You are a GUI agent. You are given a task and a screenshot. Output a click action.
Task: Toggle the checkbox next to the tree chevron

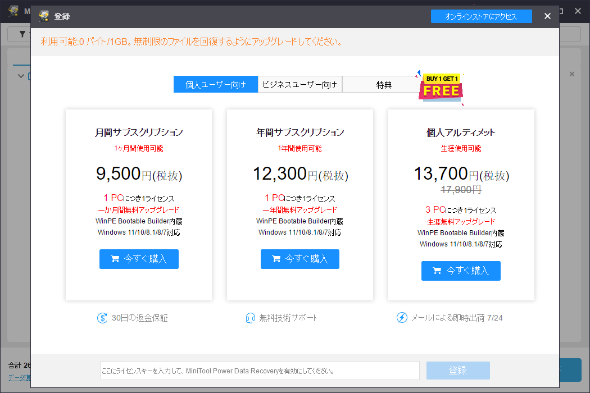29,76
